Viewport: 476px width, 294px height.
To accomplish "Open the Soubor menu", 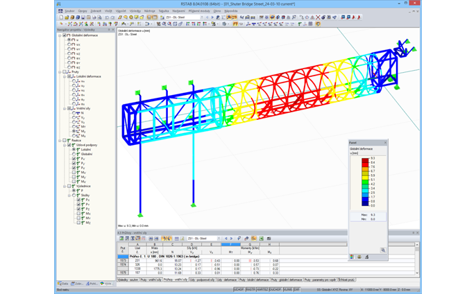I will click(69, 11).
